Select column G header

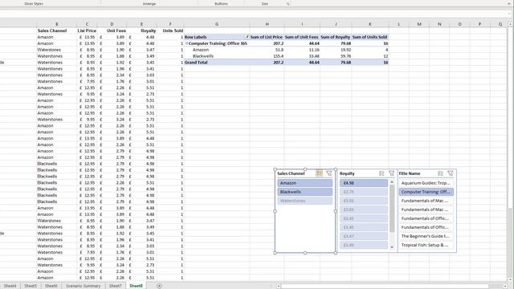click(x=217, y=24)
